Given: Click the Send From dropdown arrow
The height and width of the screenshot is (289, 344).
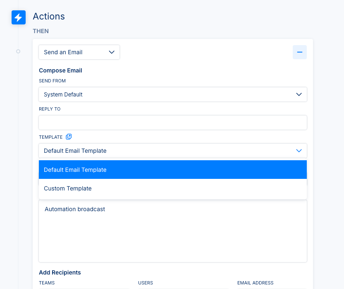Looking at the screenshot, I should point(299,94).
